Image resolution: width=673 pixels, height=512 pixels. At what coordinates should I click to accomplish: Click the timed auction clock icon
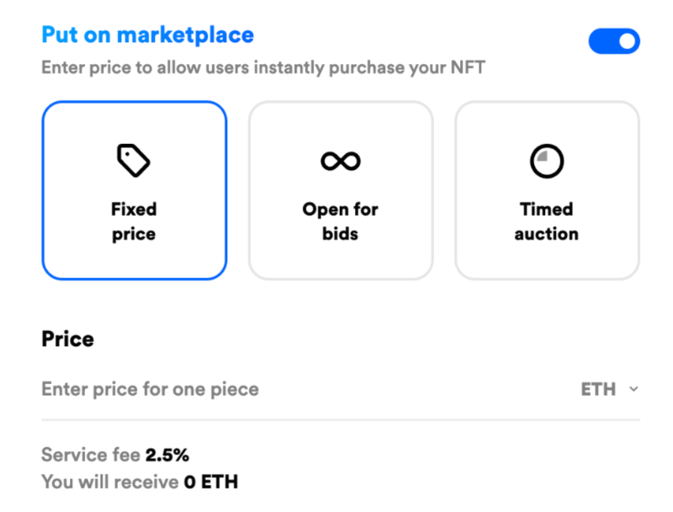(x=547, y=160)
